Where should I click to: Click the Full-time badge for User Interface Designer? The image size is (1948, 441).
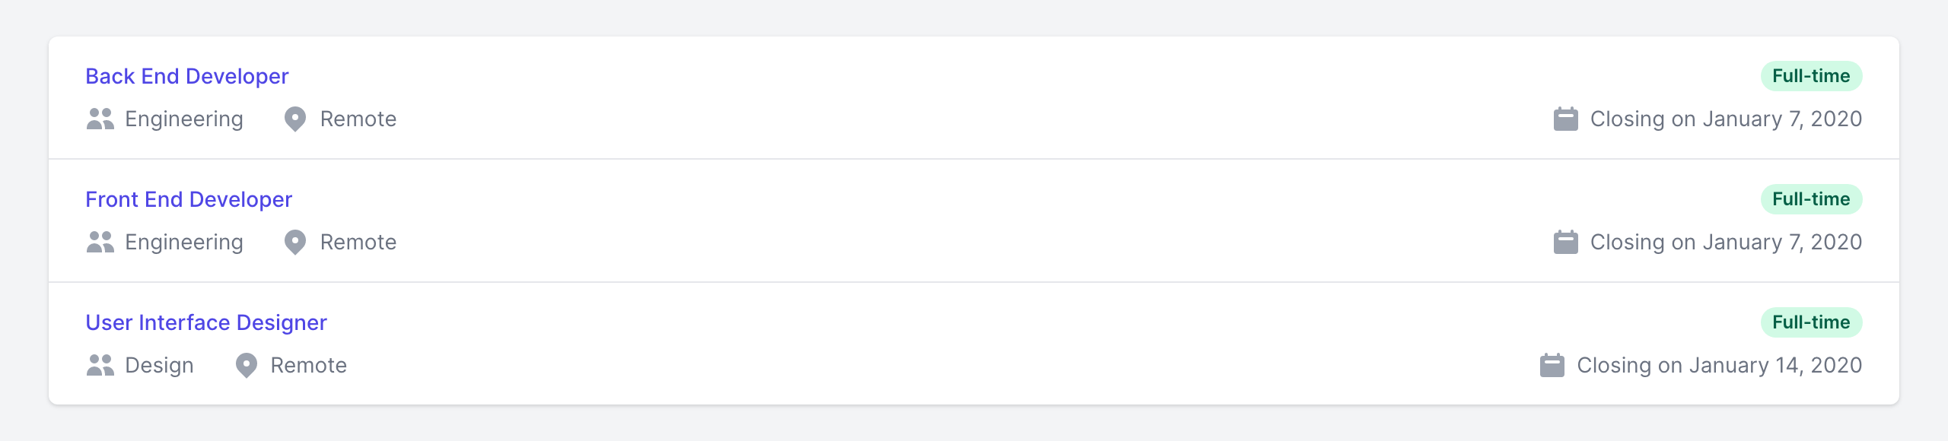click(1810, 322)
